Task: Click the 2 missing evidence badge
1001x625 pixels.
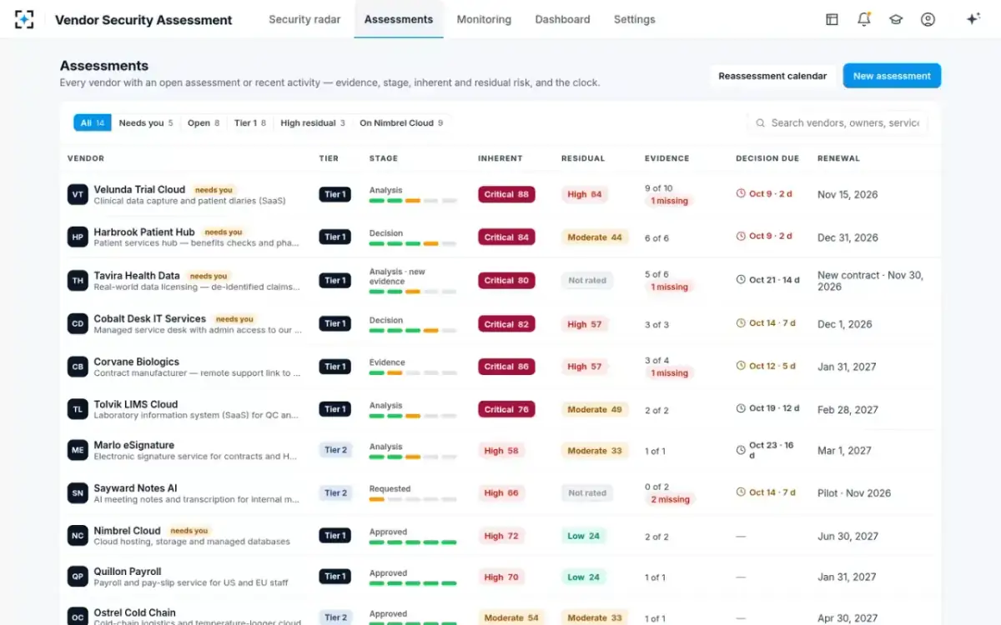Action: point(670,499)
